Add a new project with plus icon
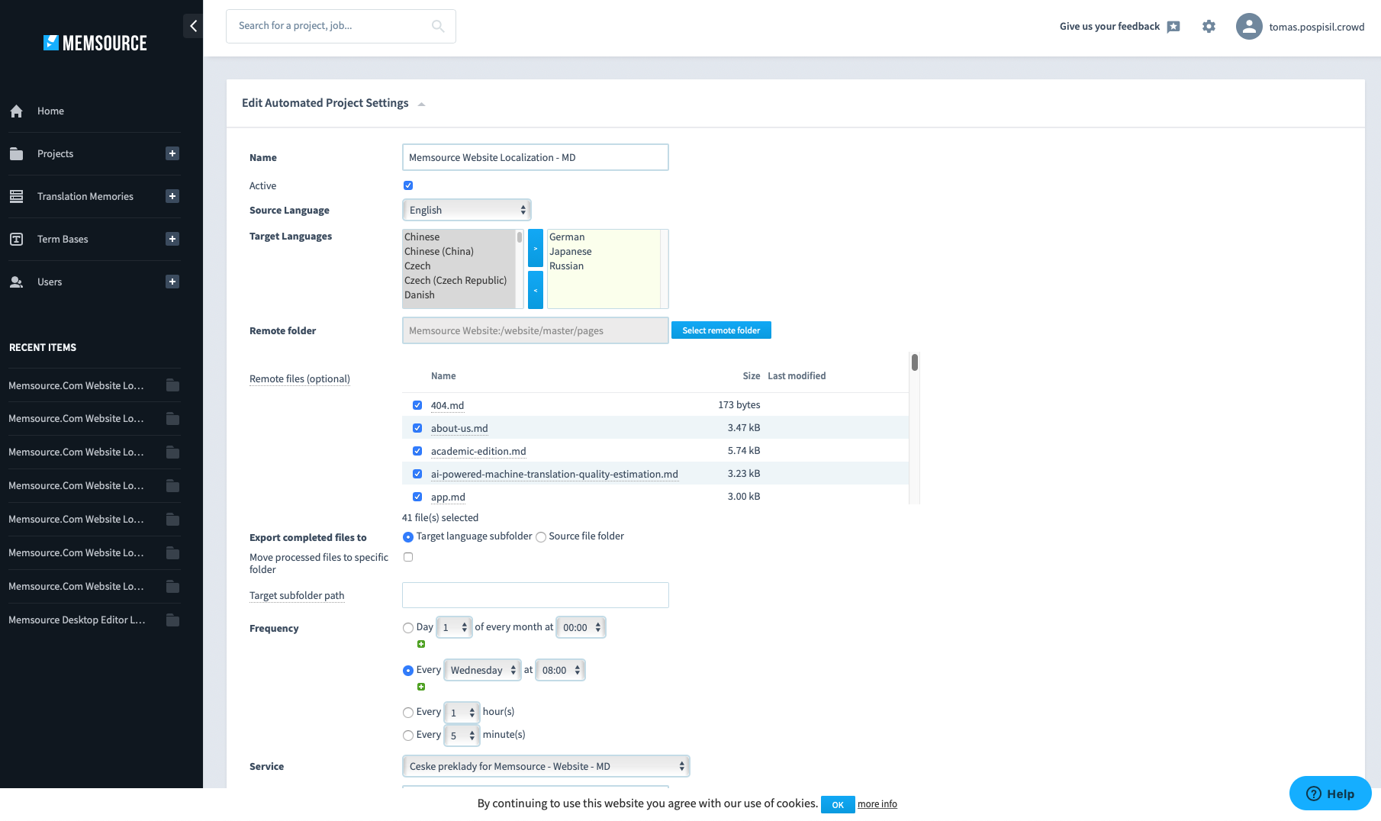The height and width of the screenshot is (821, 1381). 172,153
